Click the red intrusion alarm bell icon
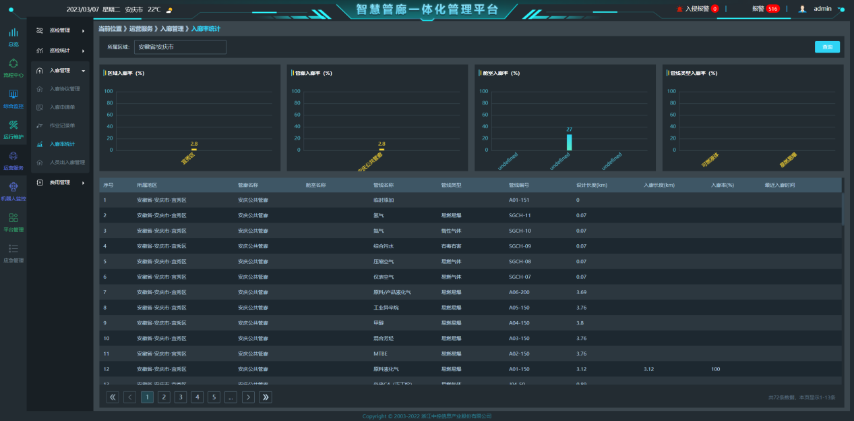The width and height of the screenshot is (854, 421). 679,9
